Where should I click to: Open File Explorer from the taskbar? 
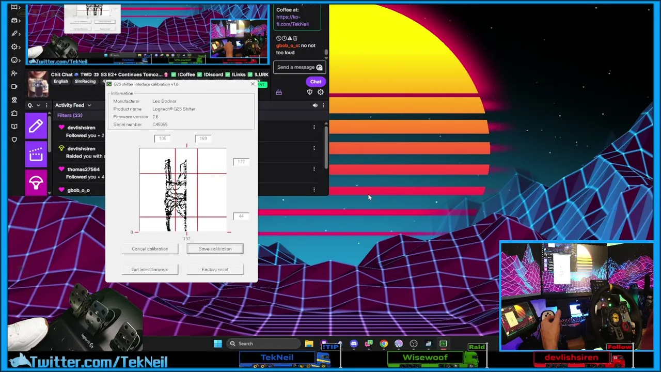pos(309,344)
